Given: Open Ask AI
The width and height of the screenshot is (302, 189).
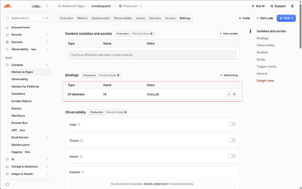Looking at the screenshot, I should 258,6.
